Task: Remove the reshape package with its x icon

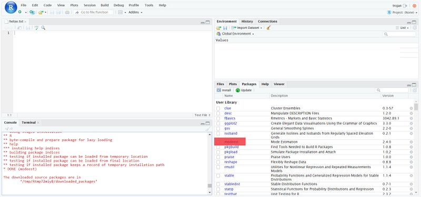Action: coord(411,162)
